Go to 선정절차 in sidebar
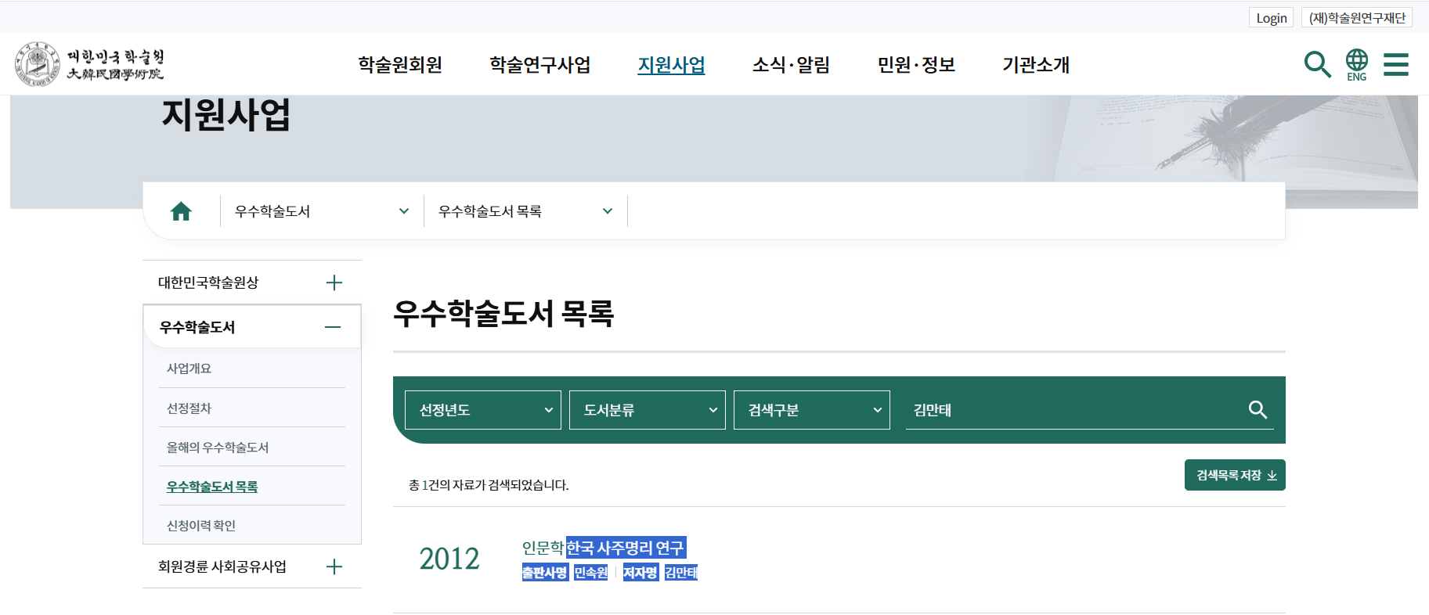 (x=189, y=408)
